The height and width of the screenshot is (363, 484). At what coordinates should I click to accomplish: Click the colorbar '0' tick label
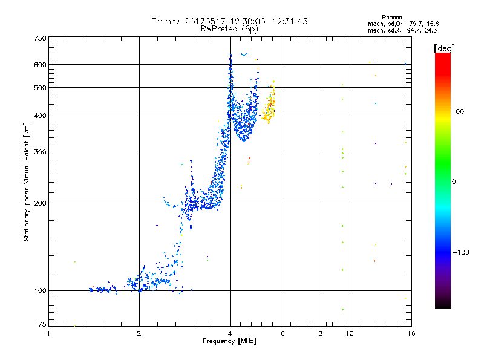(x=454, y=181)
